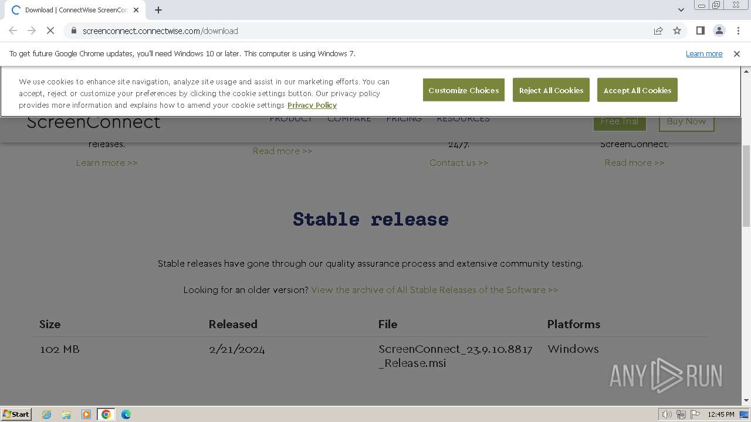Stop loading the page
Screen dimensions: 751x422
point(50,31)
